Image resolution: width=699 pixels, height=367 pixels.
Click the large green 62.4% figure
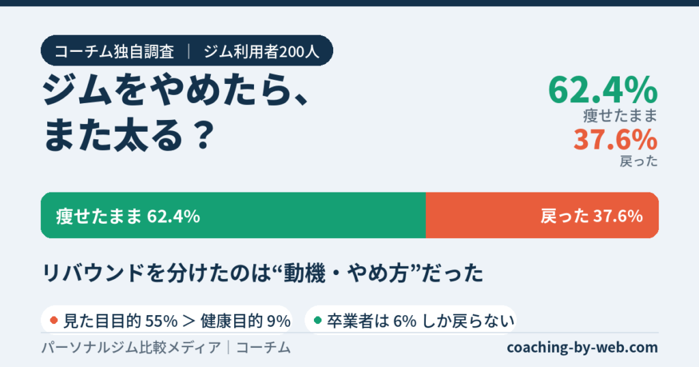tap(603, 90)
